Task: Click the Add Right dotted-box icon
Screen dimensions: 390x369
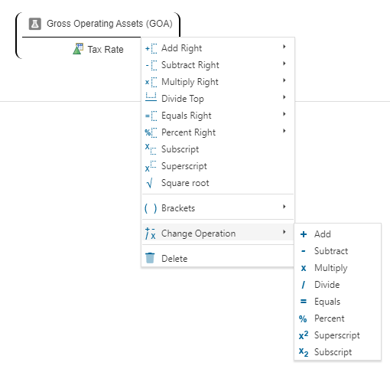Action: [151, 48]
